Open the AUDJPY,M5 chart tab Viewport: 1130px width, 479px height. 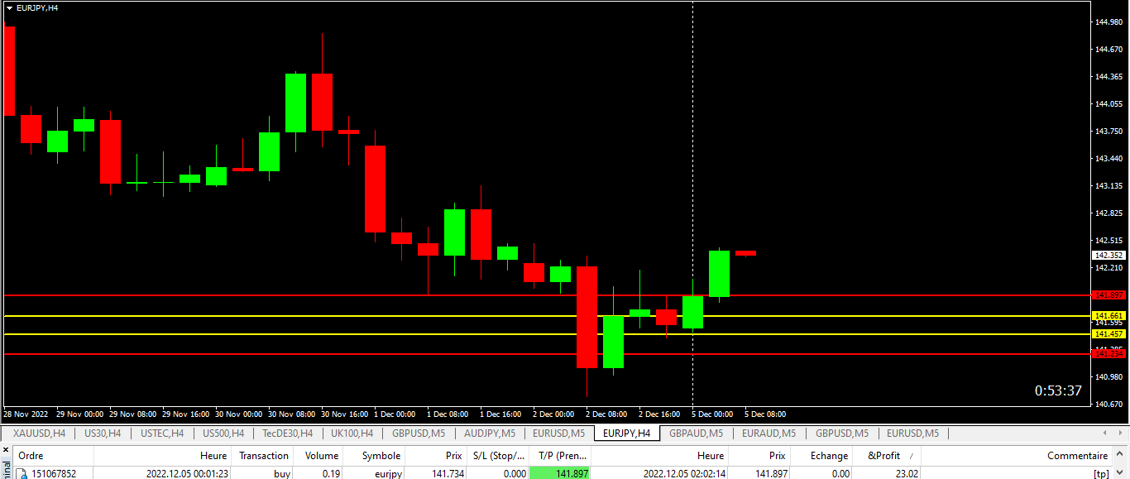click(489, 433)
